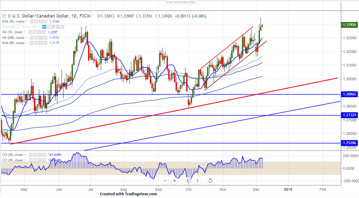Viewport: 359px width, 198px height.
Task: Select horizontal line price label 1.28862
Action: point(349,94)
